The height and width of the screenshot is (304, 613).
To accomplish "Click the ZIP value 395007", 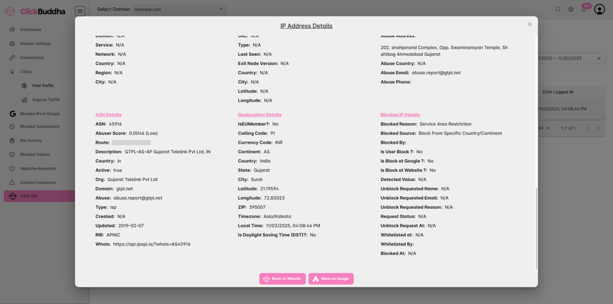I will 258,208.
